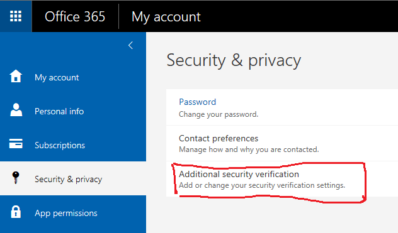Open My account in the sidebar
The width and height of the screenshot is (398, 233).
pyautogui.click(x=57, y=77)
